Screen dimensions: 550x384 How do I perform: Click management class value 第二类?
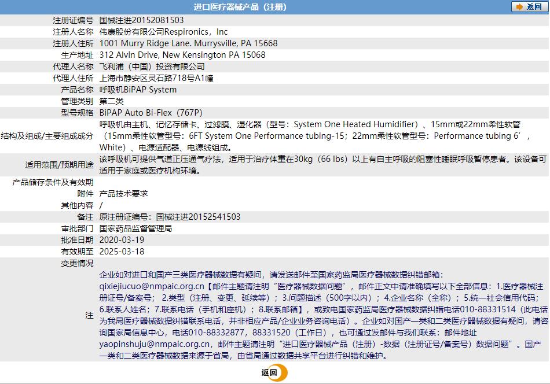click(112, 101)
